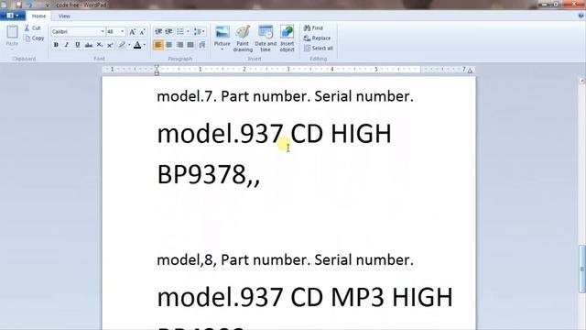Open the list style dropdown arrow
The image size is (586, 330).
188,32
